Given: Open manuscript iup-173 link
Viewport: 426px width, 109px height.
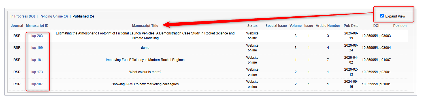Looking at the screenshot, I should (x=37, y=72).
